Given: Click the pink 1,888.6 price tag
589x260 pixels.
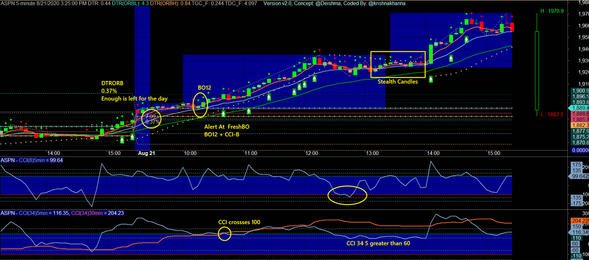Looking at the screenshot, I should [x=580, y=114].
